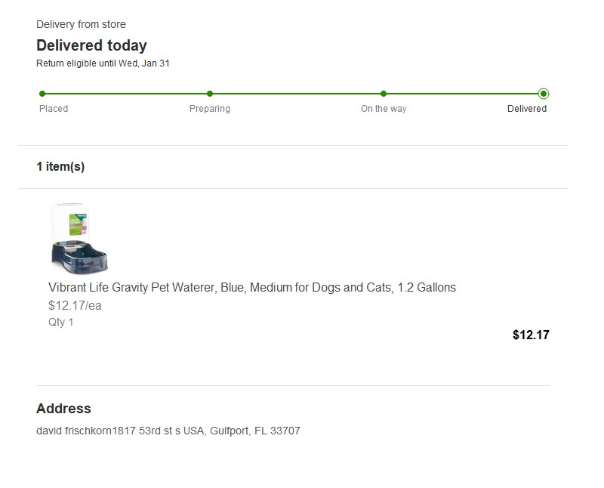This screenshot has height=488, width=604.
Task: Click the Delivery from store text
Action: pos(81,25)
